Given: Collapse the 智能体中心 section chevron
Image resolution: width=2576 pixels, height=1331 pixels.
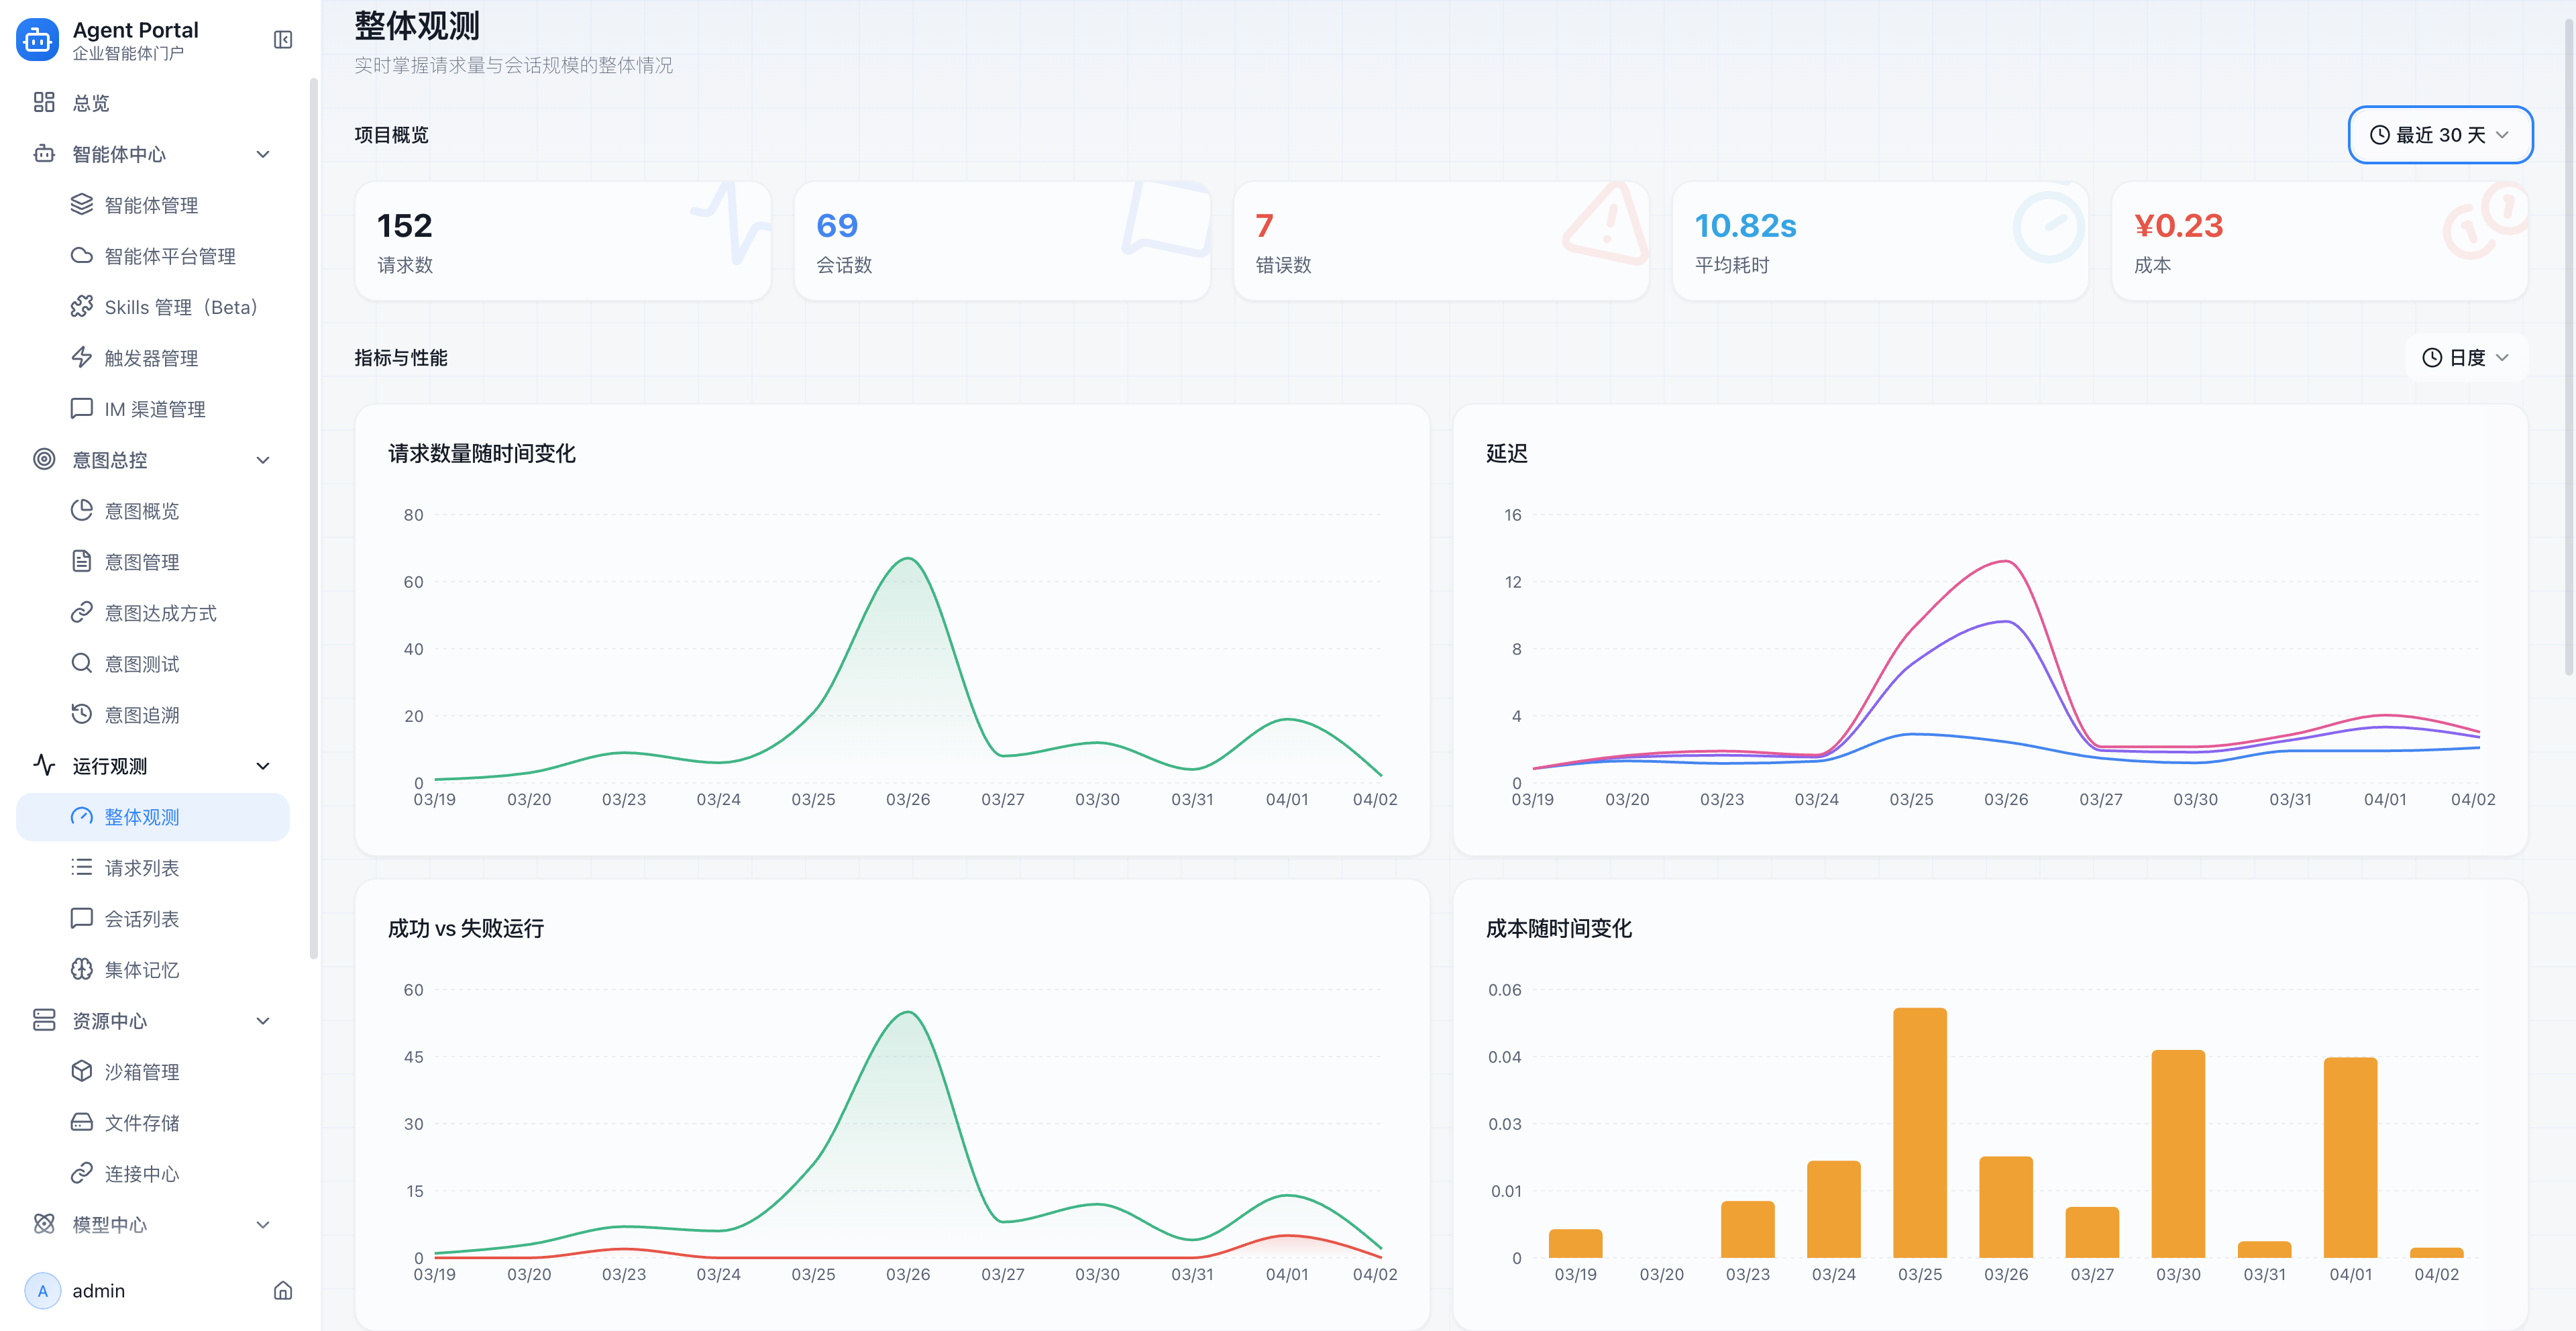Looking at the screenshot, I should [x=263, y=154].
